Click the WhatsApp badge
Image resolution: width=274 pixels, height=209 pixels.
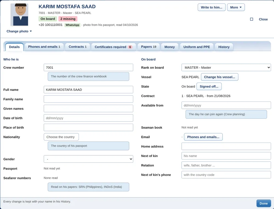[72, 25]
